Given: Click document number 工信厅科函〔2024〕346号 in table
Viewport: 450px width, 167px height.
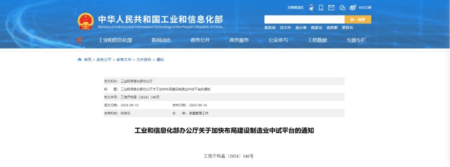Looking at the screenshot, I should [x=140, y=97].
